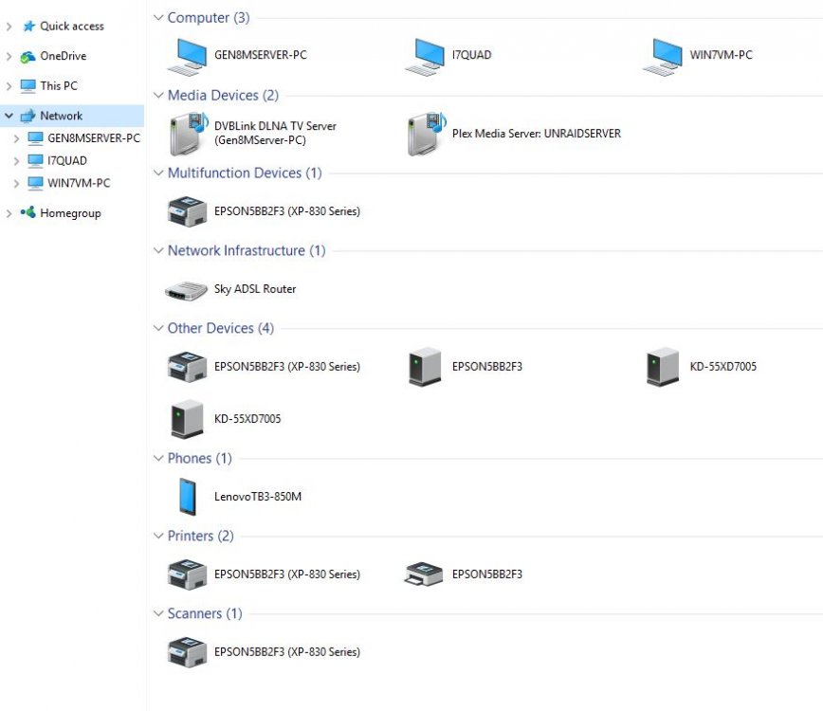823x711 pixels.
Task: Click the LenovoTB3-850M label
Action: 258,497
